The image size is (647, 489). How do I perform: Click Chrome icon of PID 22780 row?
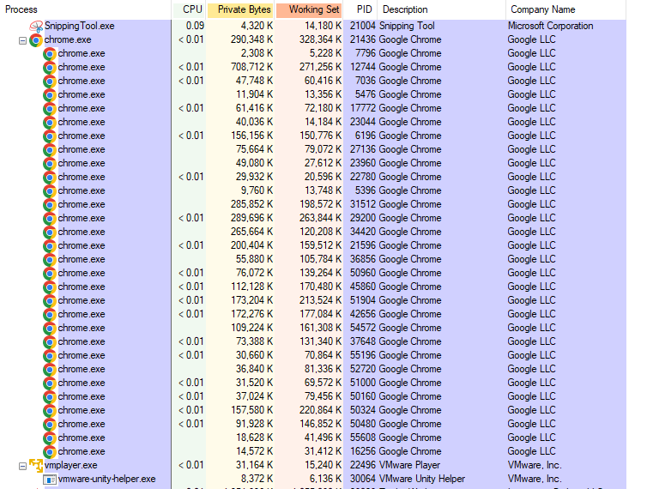pos(50,177)
